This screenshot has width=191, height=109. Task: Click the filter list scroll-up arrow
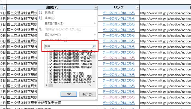tap(94, 52)
